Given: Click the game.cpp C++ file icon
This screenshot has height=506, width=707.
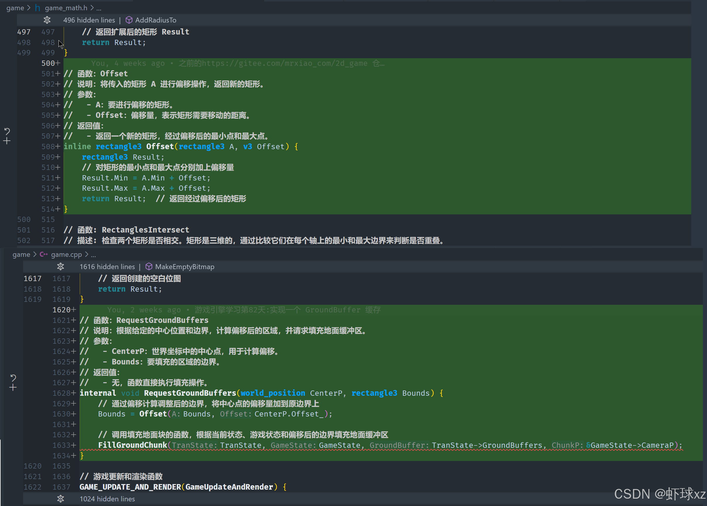Looking at the screenshot, I should click(44, 254).
